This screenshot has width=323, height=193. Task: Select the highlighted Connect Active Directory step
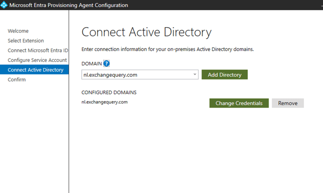(35, 70)
